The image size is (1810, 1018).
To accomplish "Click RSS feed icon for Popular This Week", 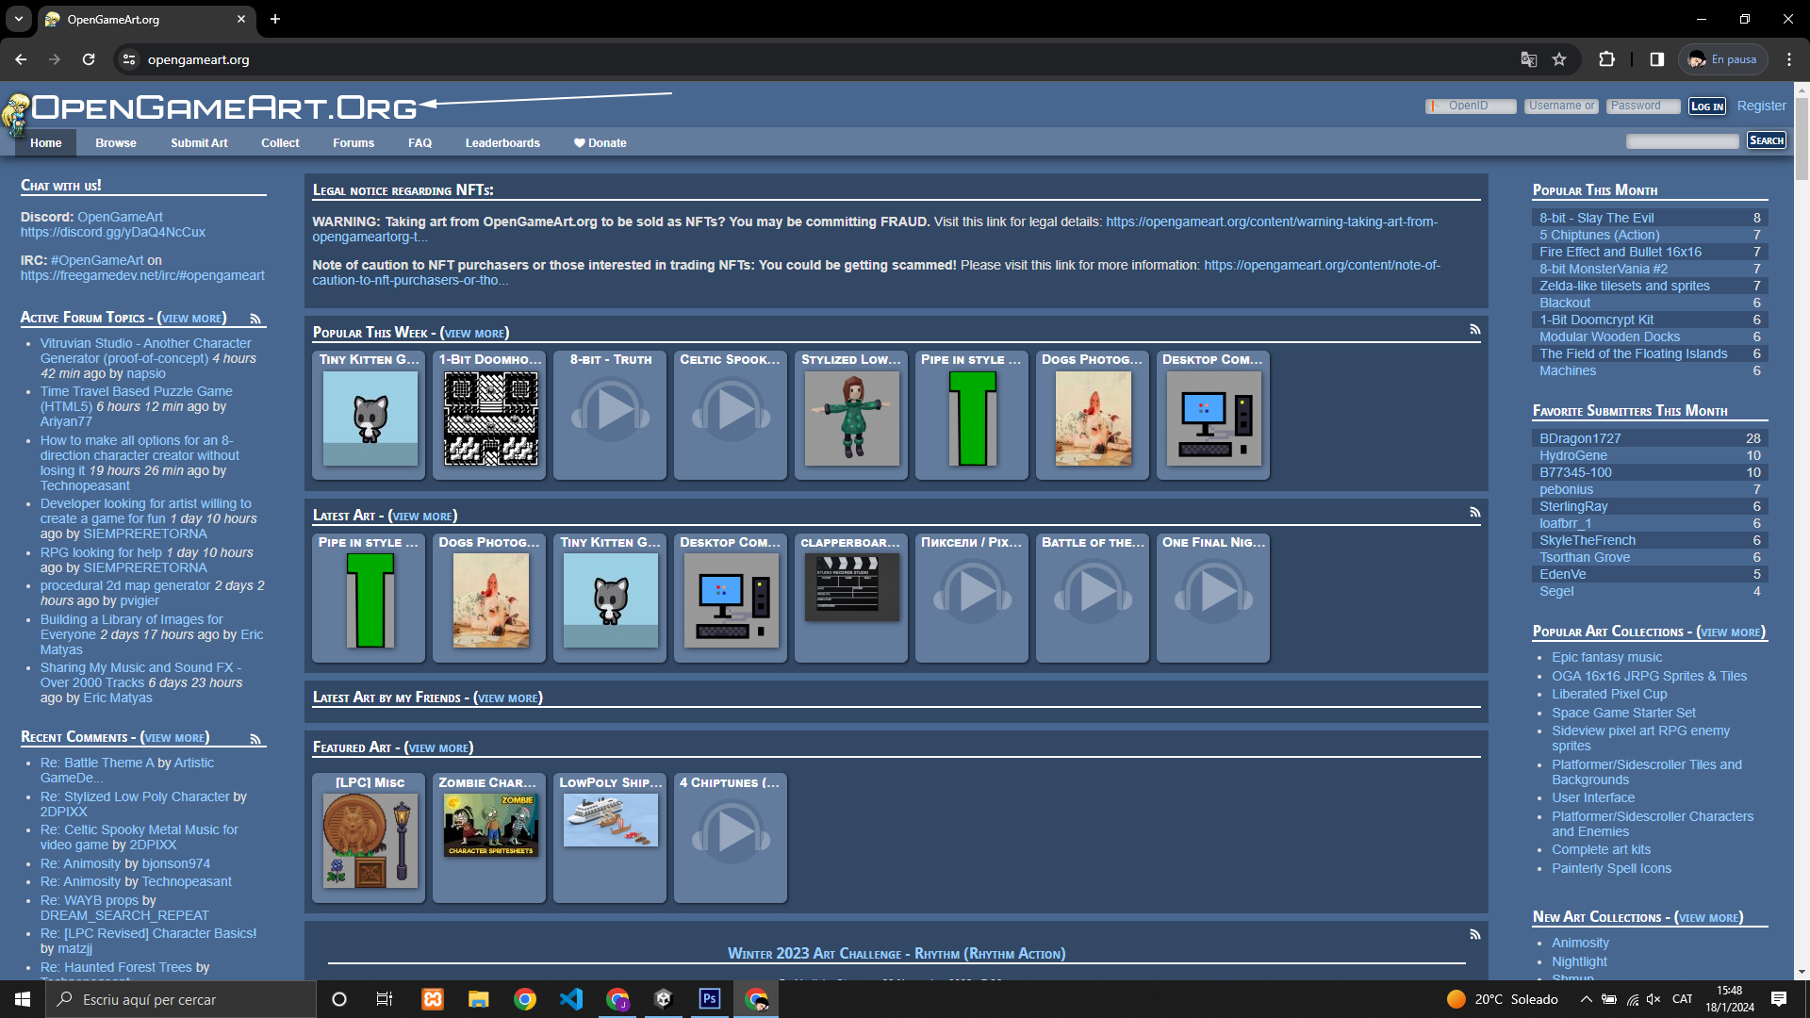I will 1474,330.
